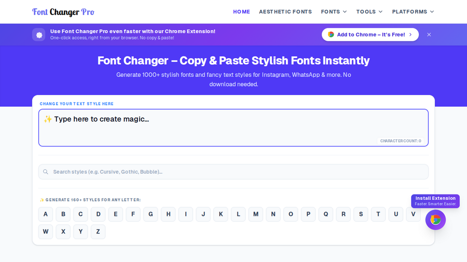Screen dimensions: 467x262
Task: Select the letter X button
Action: pyautogui.click(x=63, y=232)
